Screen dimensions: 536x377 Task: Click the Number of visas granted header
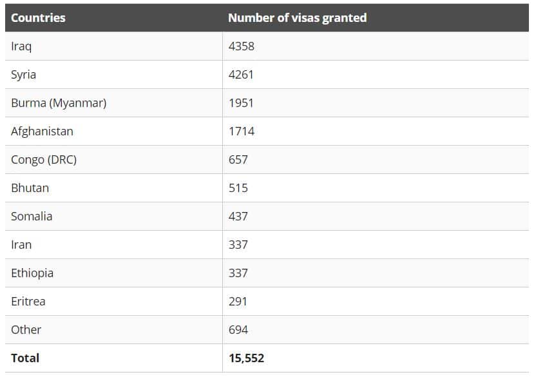297,18
